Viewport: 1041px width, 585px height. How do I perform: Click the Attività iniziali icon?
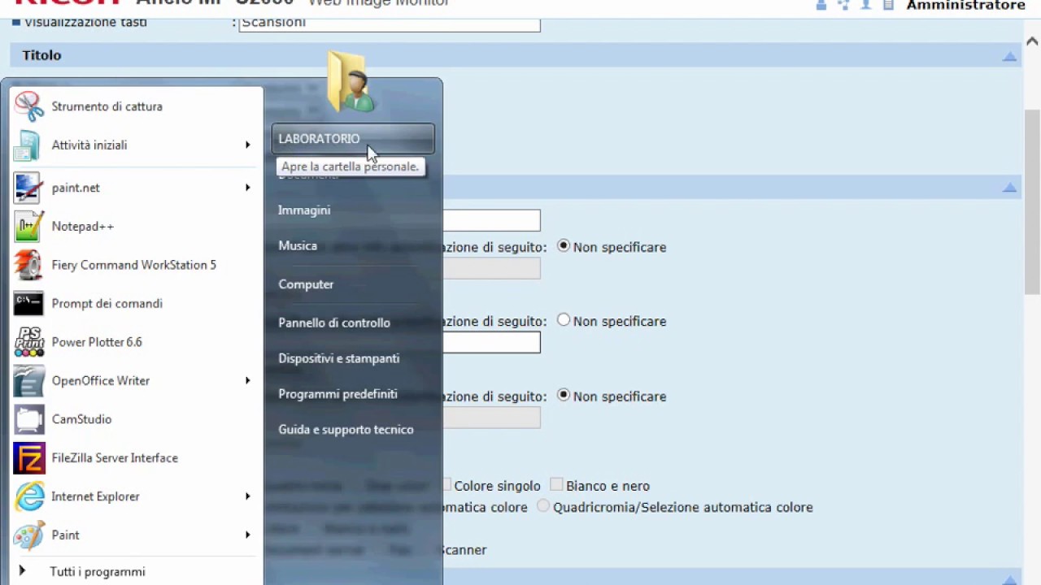28,145
